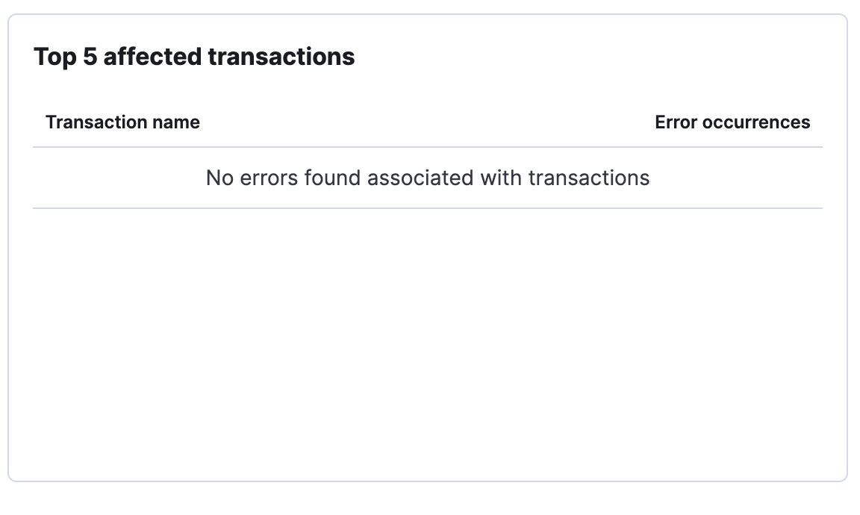This screenshot has height=515, width=860.
Task: Select the text No errors found associated with transactions
Action: (x=428, y=178)
